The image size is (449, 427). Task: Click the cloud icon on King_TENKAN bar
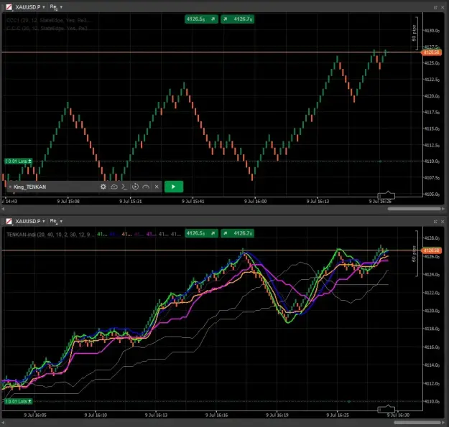coord(114,187)
